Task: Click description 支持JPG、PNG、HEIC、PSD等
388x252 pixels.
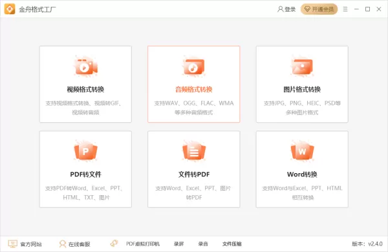Action: 302,103
